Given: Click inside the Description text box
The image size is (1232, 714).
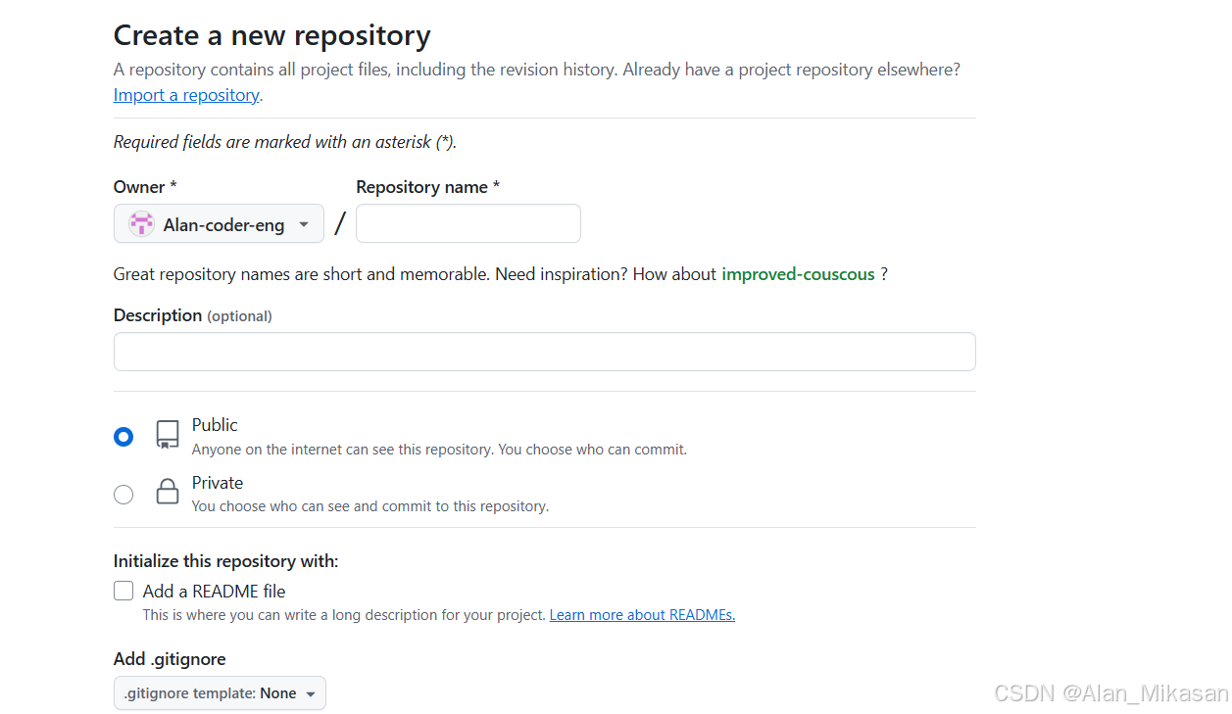Looking at the screenshot, I should [544, 351].
